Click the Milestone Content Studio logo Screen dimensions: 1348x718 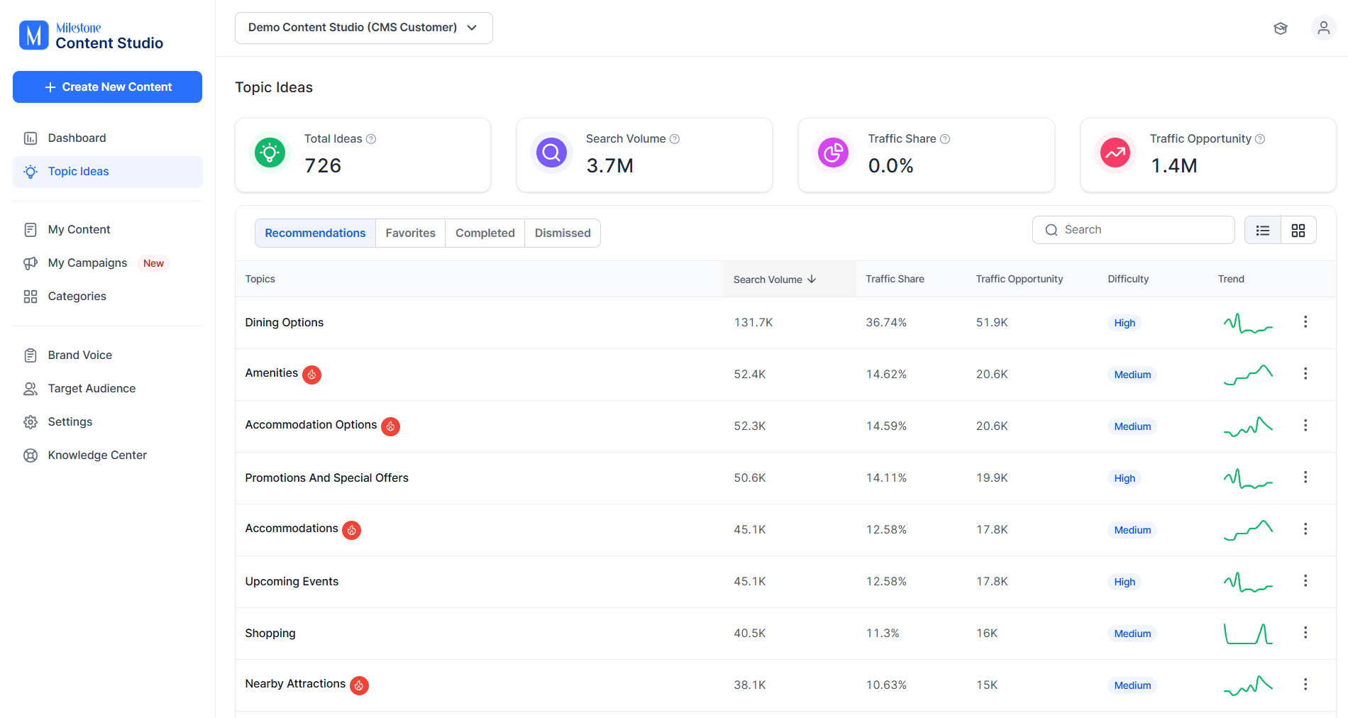(92, 35)
